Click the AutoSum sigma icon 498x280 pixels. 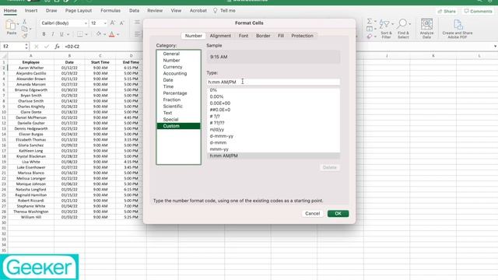click(x=370, y=21)
